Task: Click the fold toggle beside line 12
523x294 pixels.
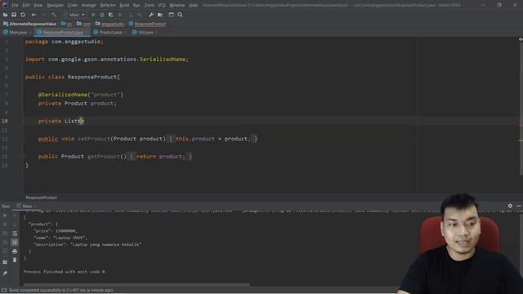Action: pyautogui.click(x=23, y=139)
